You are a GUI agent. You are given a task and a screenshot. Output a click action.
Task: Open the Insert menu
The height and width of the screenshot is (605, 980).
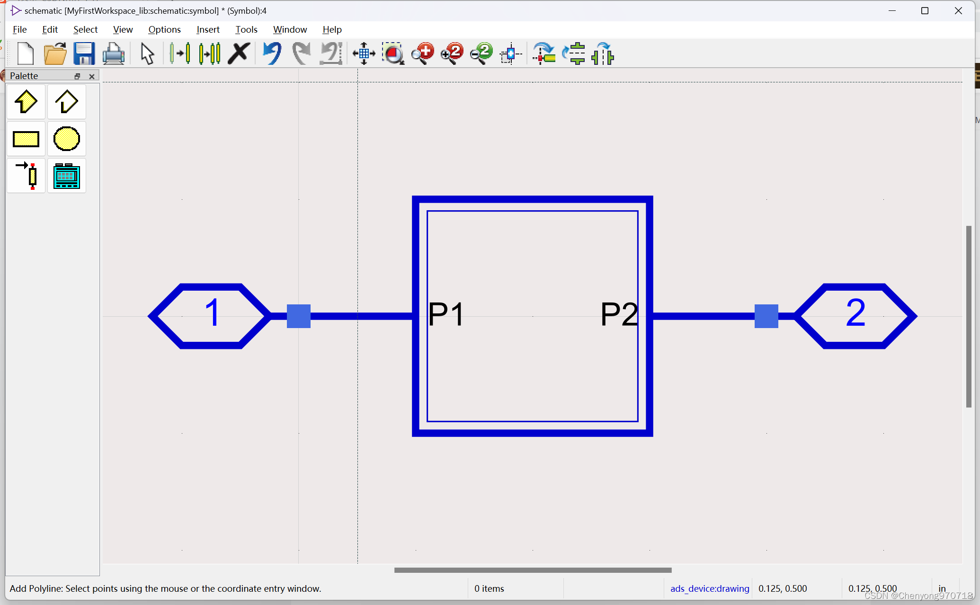click(x=208, y=29)
